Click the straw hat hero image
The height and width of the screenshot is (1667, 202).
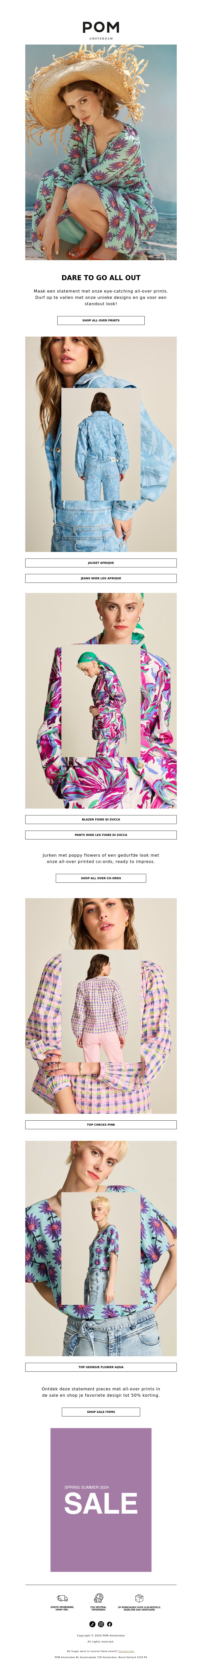(x=101, y=152)
